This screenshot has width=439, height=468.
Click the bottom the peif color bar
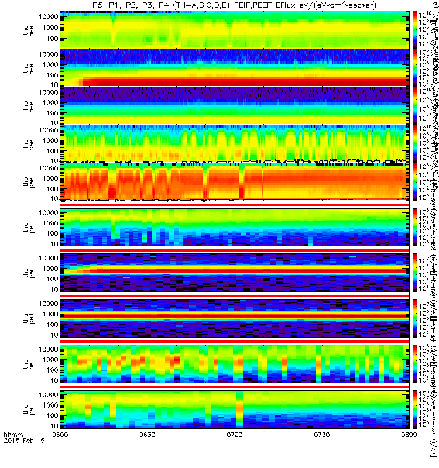(415, 409)
